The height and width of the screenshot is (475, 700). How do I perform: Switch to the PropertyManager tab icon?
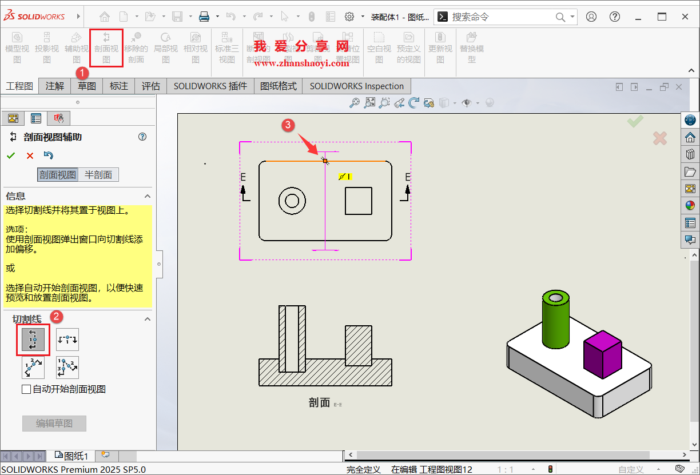coord(36,118)
